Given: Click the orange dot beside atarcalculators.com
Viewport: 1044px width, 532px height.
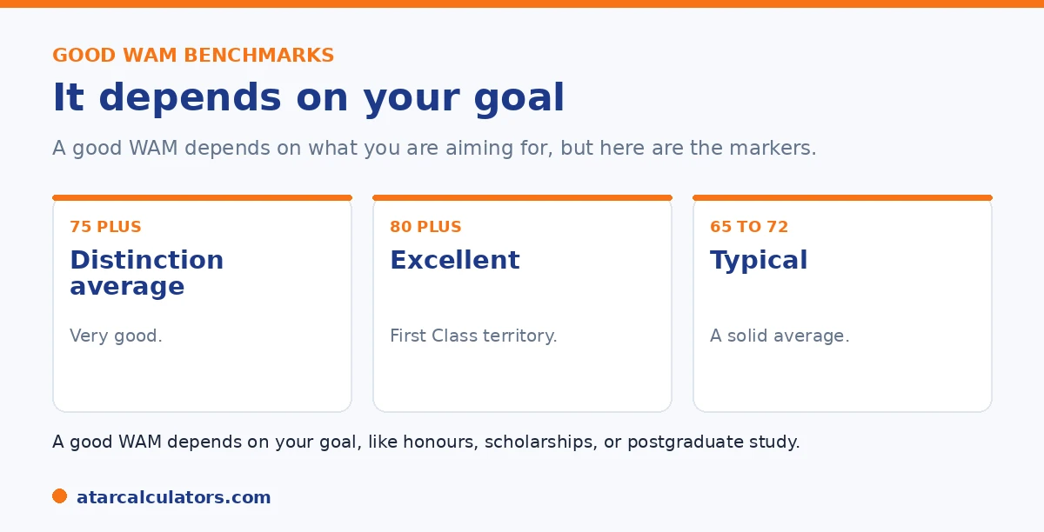Looking at the screenshot, I should [59, 496].
